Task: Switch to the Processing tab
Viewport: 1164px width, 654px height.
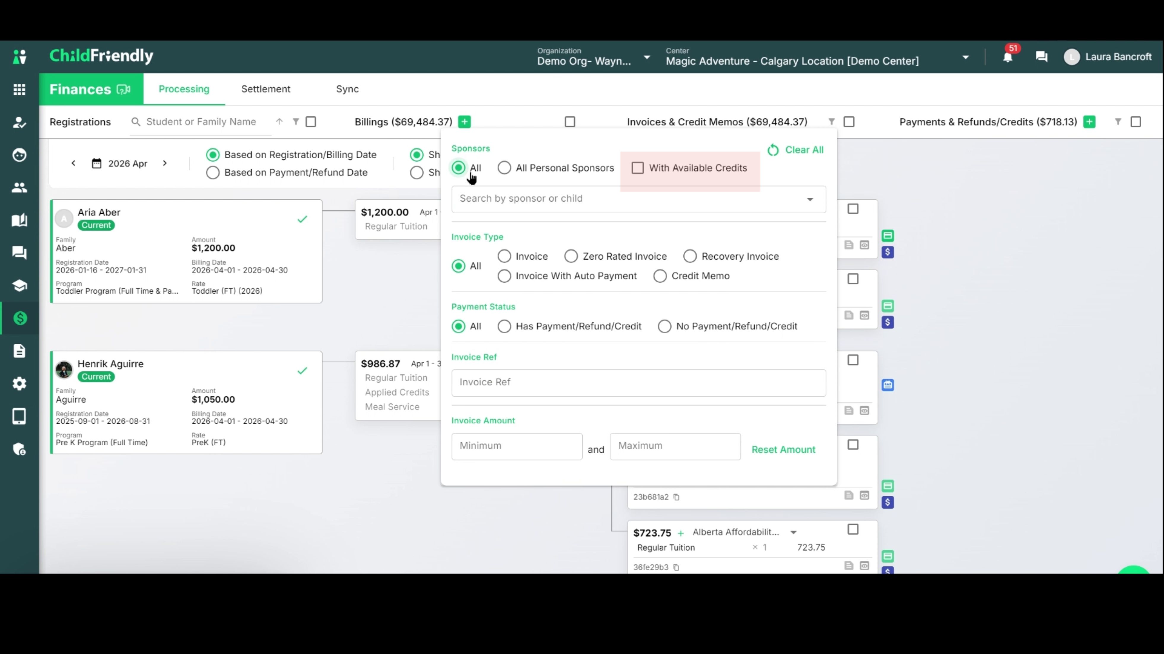Action: pyautogui.click(x=184, y=89)
